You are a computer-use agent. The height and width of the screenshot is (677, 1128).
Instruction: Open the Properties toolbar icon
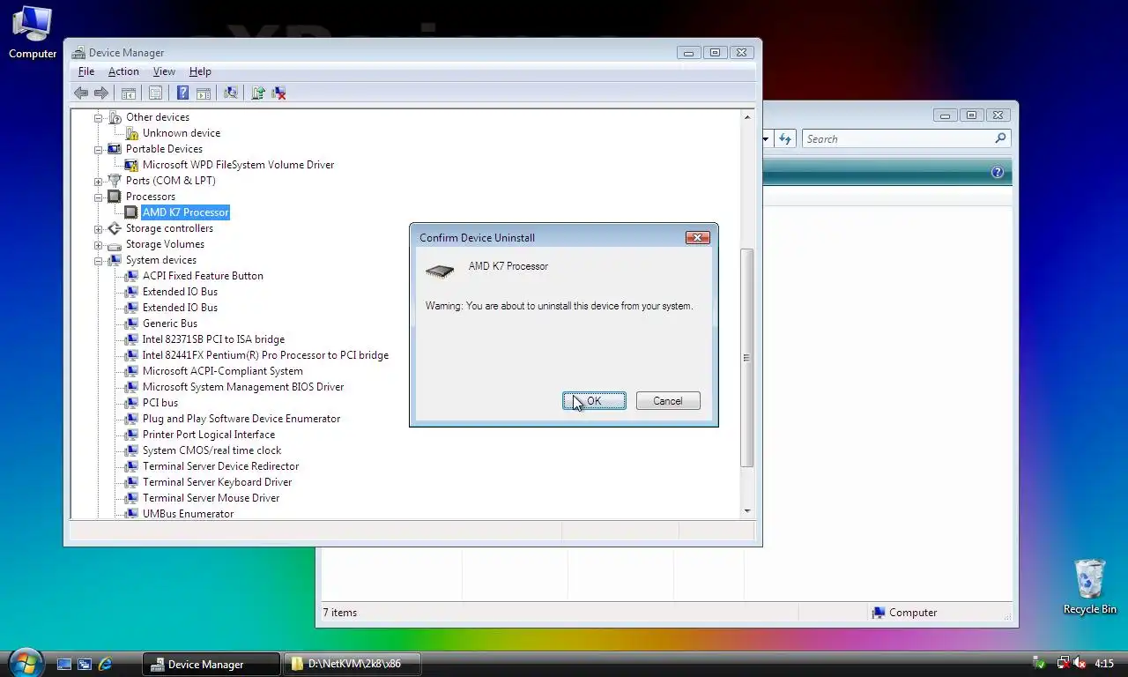[155, 93]
